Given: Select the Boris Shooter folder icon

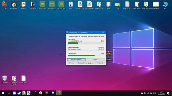Looking at the screenshot, I should (146, 5).
